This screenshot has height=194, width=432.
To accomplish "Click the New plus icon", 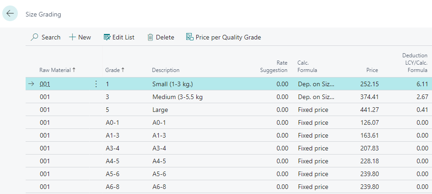I will click(72, 37).
